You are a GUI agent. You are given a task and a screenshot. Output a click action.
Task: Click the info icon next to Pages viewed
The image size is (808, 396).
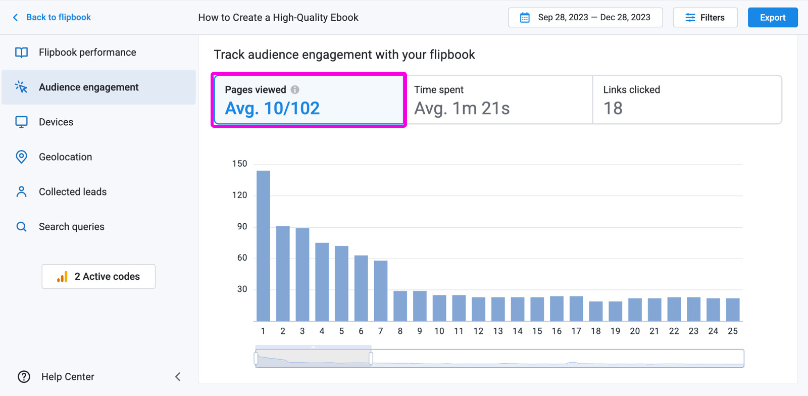click(295, 89)
